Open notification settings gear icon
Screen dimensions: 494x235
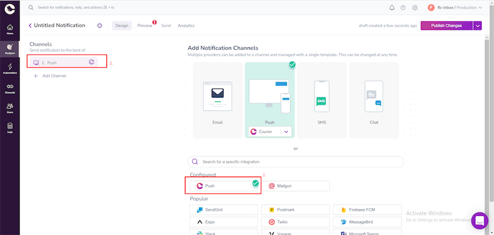pos(100,26)
